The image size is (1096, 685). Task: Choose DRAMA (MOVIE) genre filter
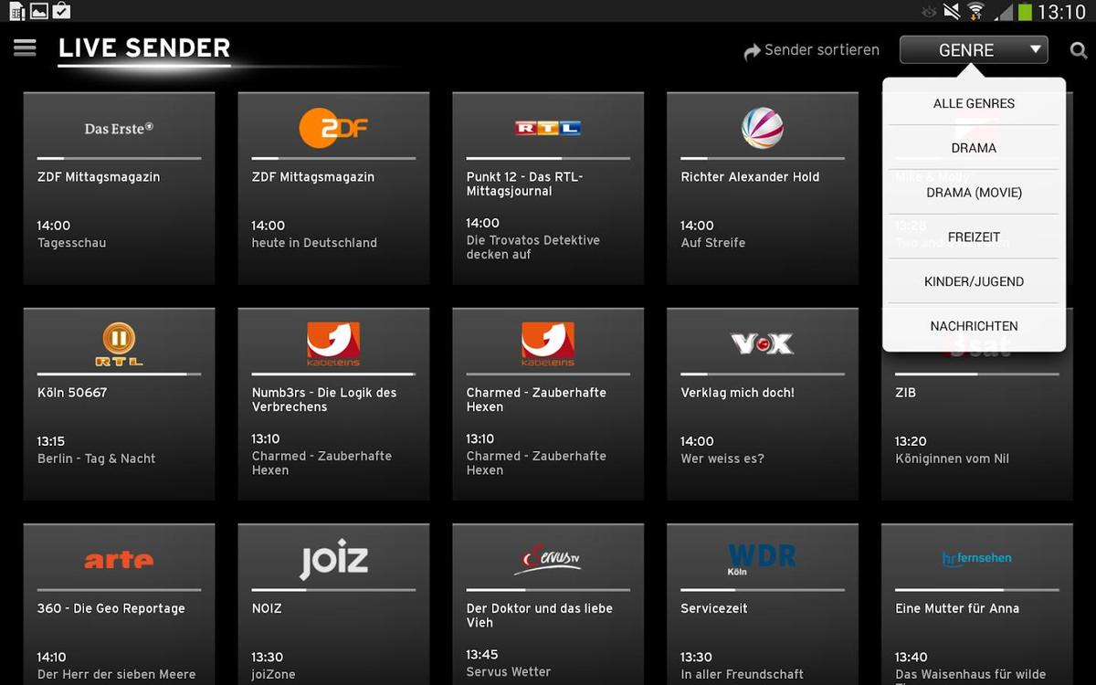[x=974, y=193]
